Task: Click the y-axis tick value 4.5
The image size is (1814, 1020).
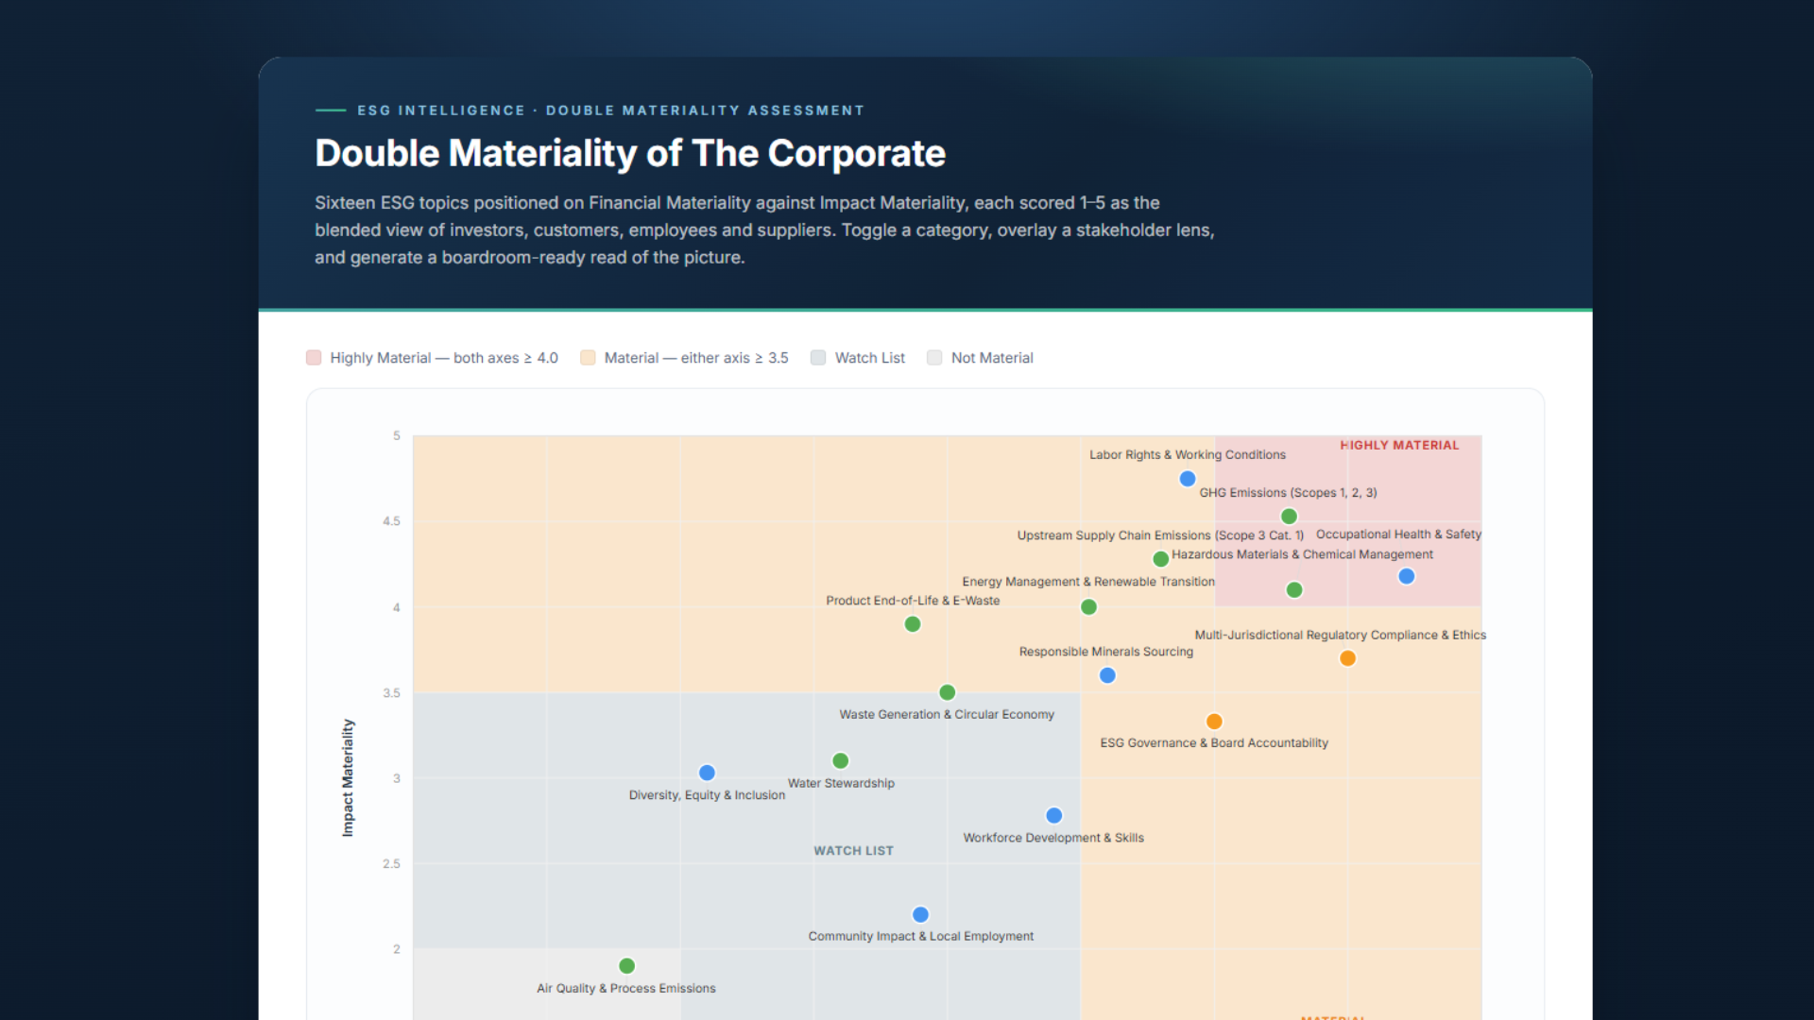Action: [x=391, y=521]
